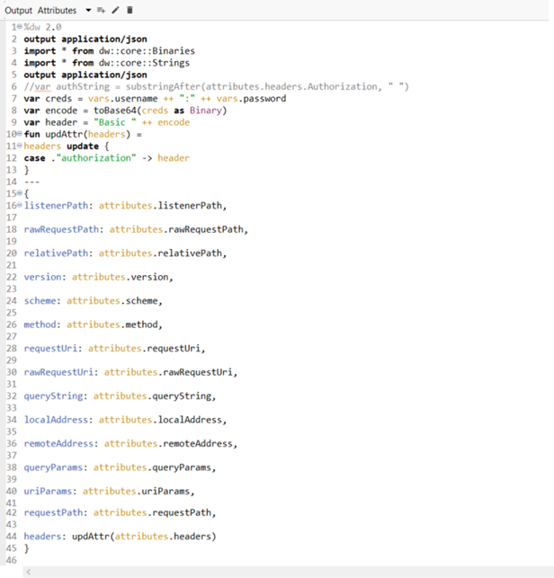Click 'output application/json' on line 5

coord(85,75)
